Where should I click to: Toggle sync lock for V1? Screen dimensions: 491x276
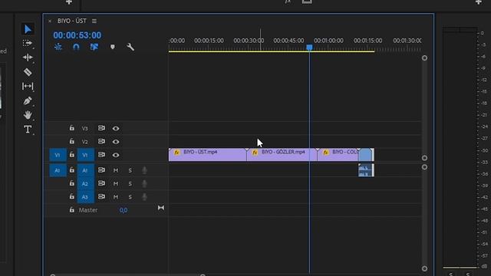[101, 155]
